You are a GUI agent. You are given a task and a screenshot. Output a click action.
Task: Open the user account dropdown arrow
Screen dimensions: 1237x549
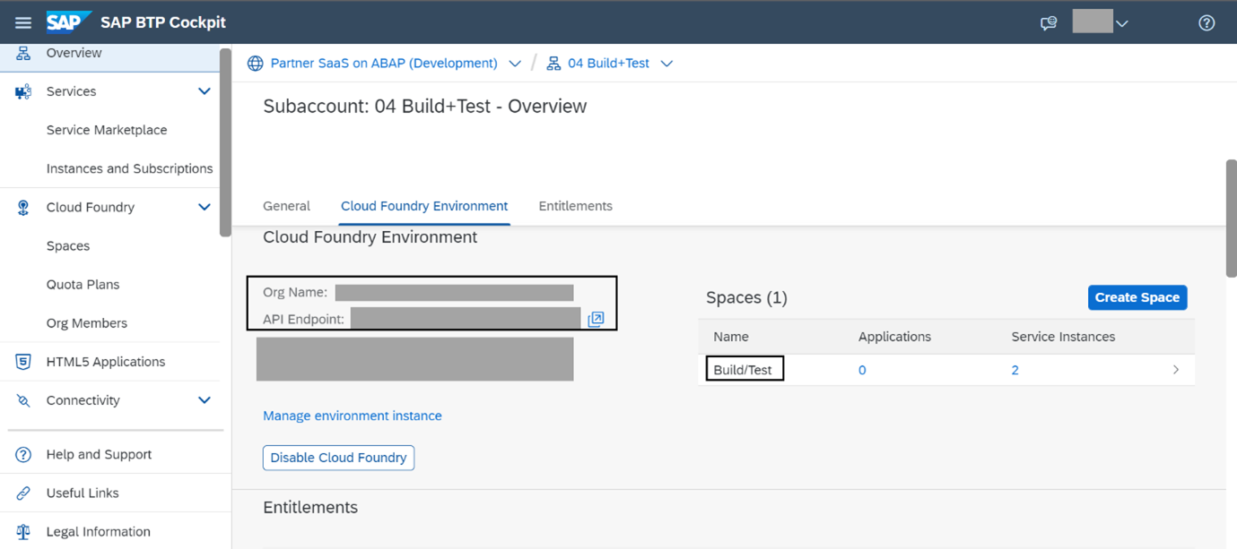point(1121,23)
